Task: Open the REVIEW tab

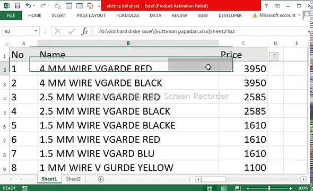Action: click(x=179, y=15)
